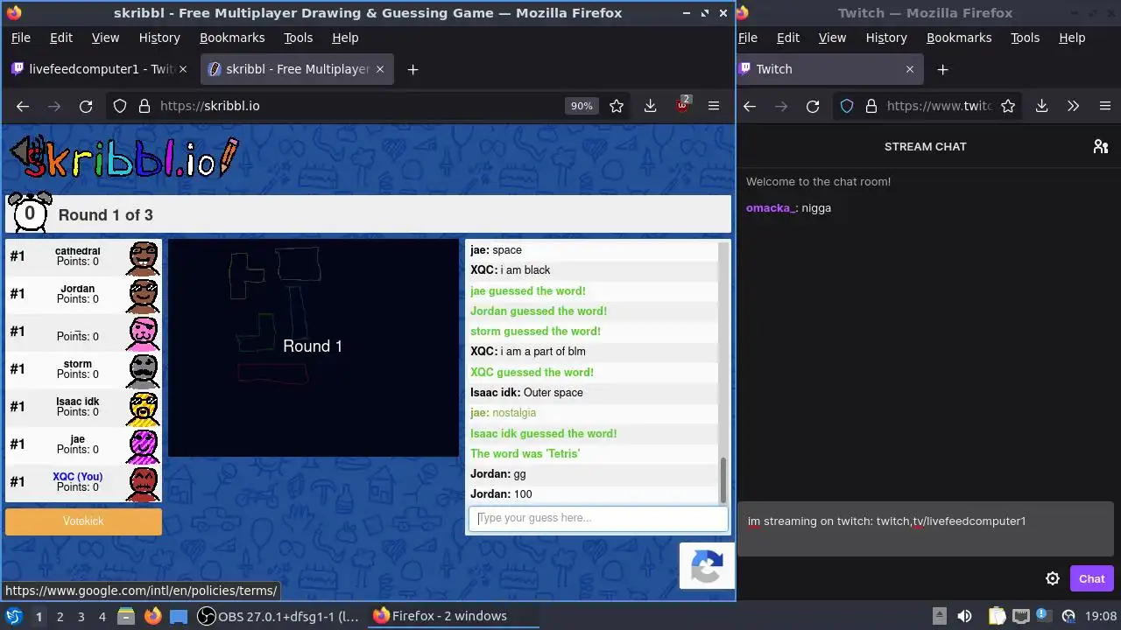Select the Twitch tab in the right window
The width and height of the screenshot is (1121, 630).
tap(829, 69)
